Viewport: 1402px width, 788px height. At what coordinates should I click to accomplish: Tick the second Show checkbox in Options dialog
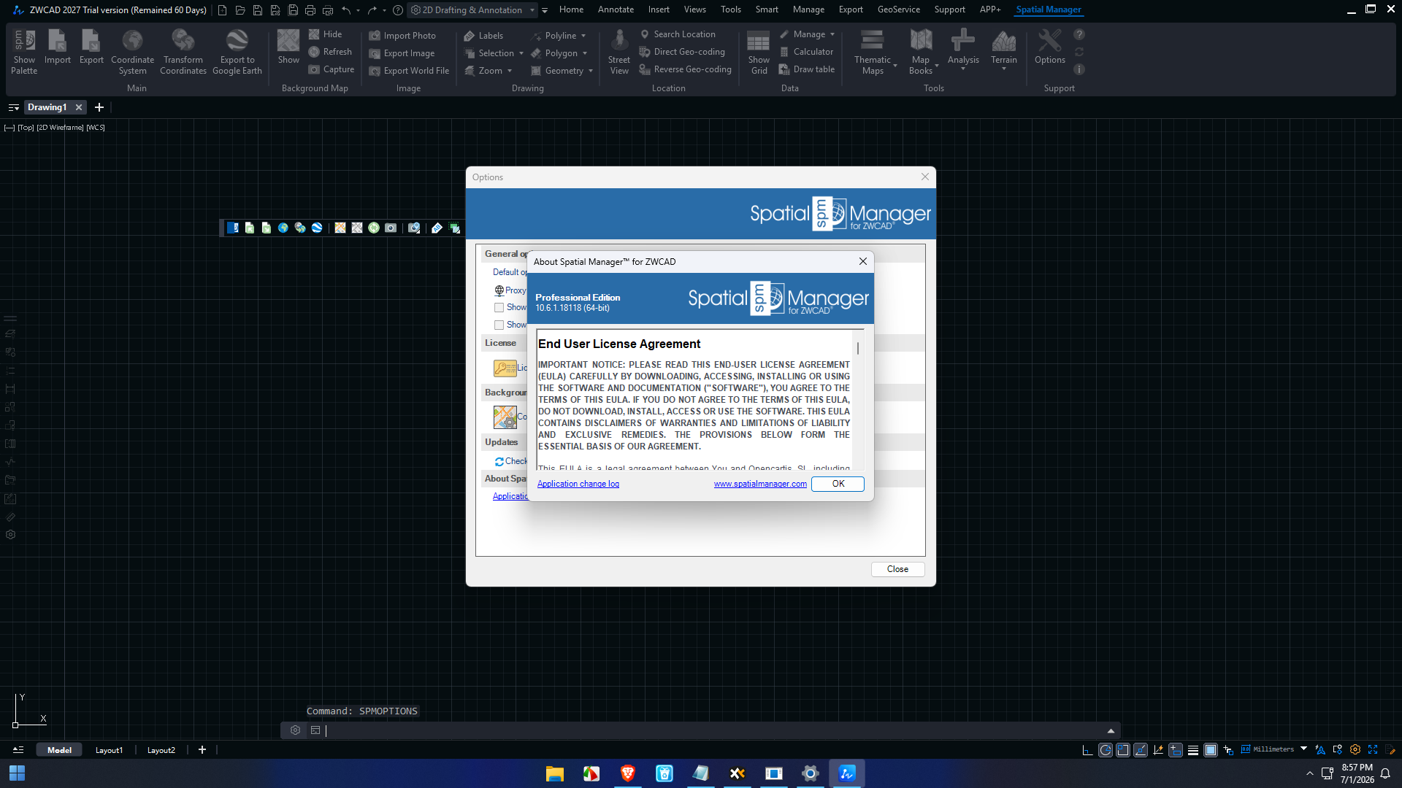[x=499, y=325]
